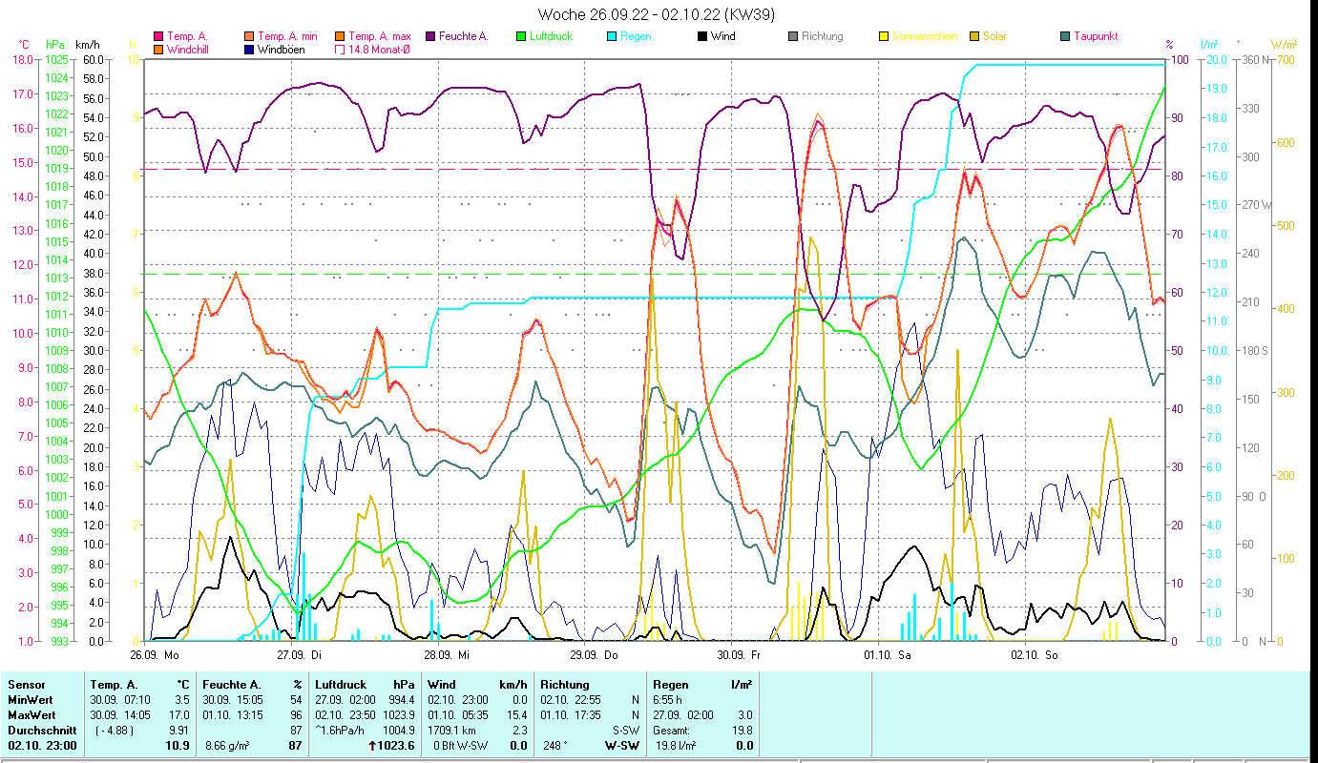Click the current temperature value 10.9
1318x763 pixels.
coord(178,746)
